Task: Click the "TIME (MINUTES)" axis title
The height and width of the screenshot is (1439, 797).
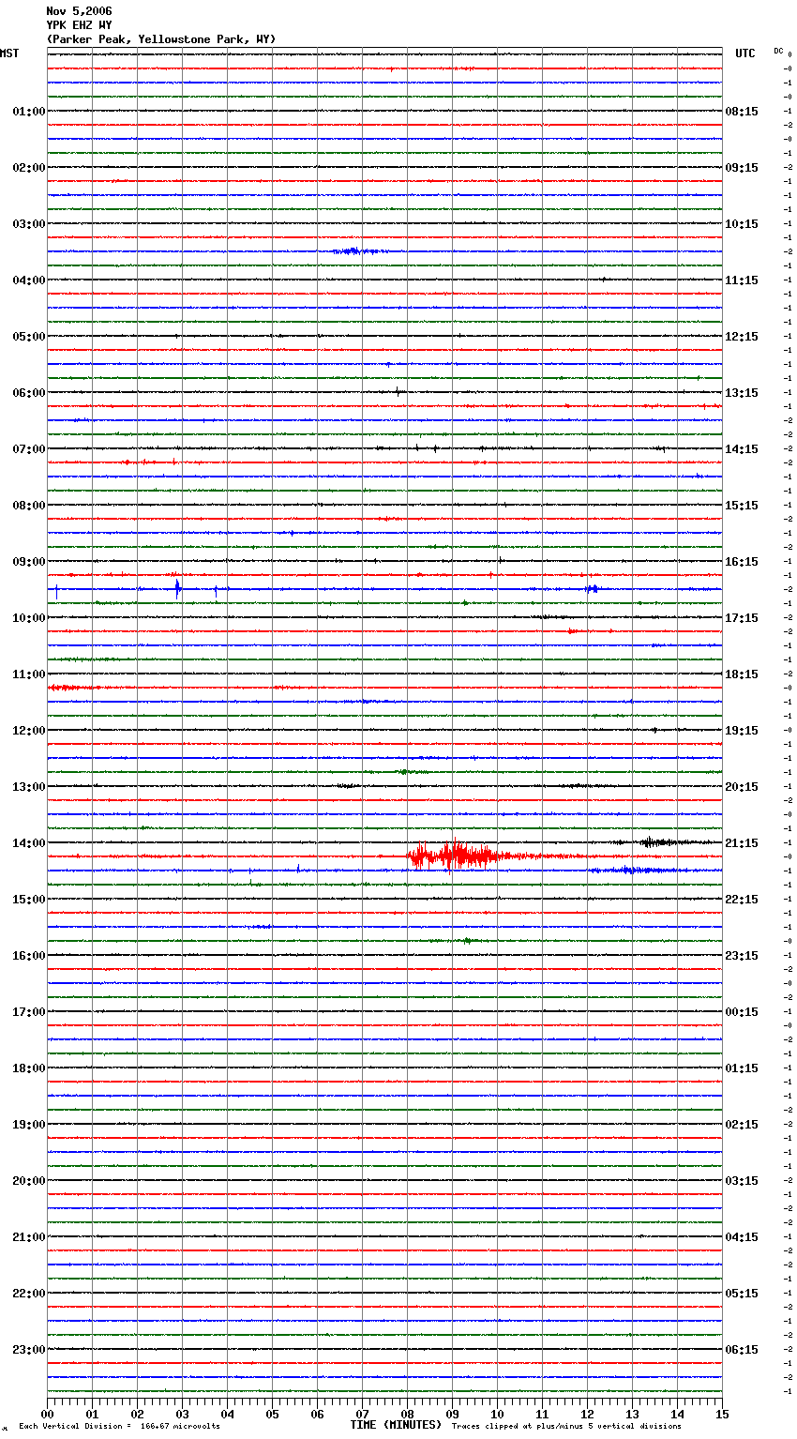Action: pyautogui.click(x=396, y=1425)
